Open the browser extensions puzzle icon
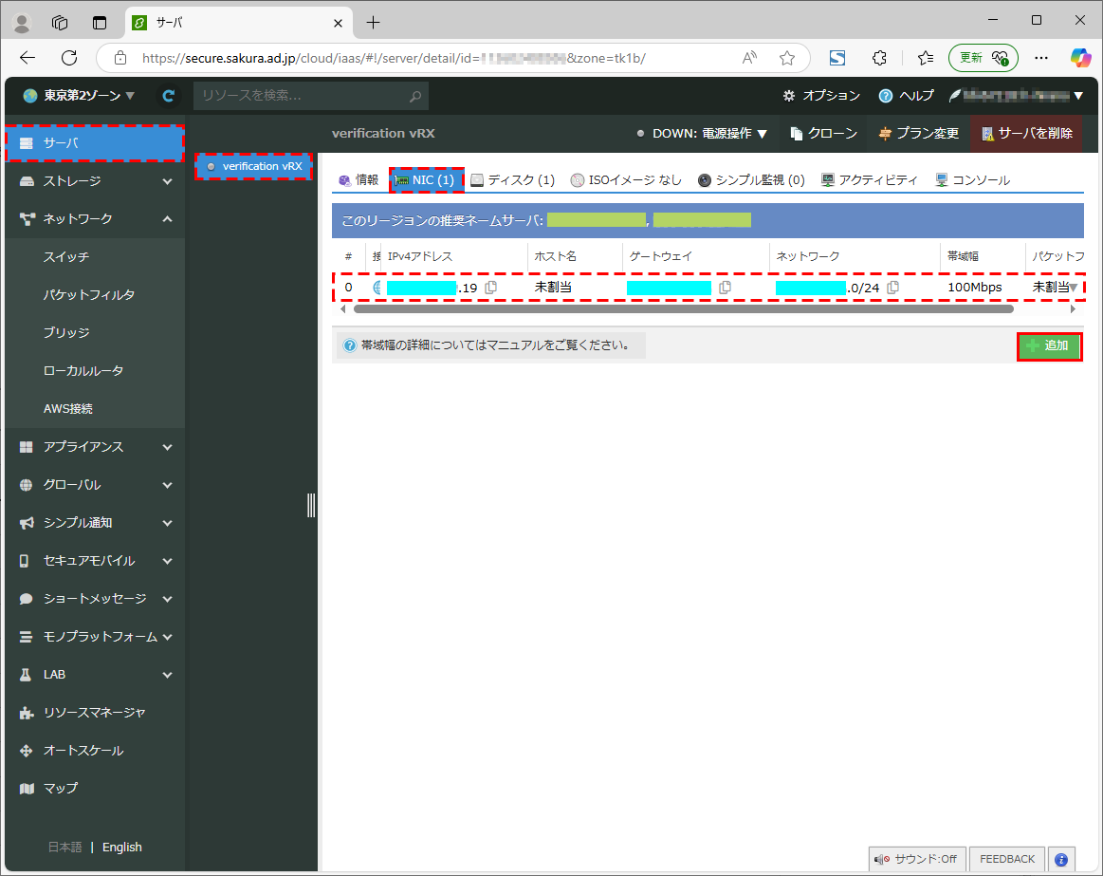1103x876 pixels. click(879, 58)
